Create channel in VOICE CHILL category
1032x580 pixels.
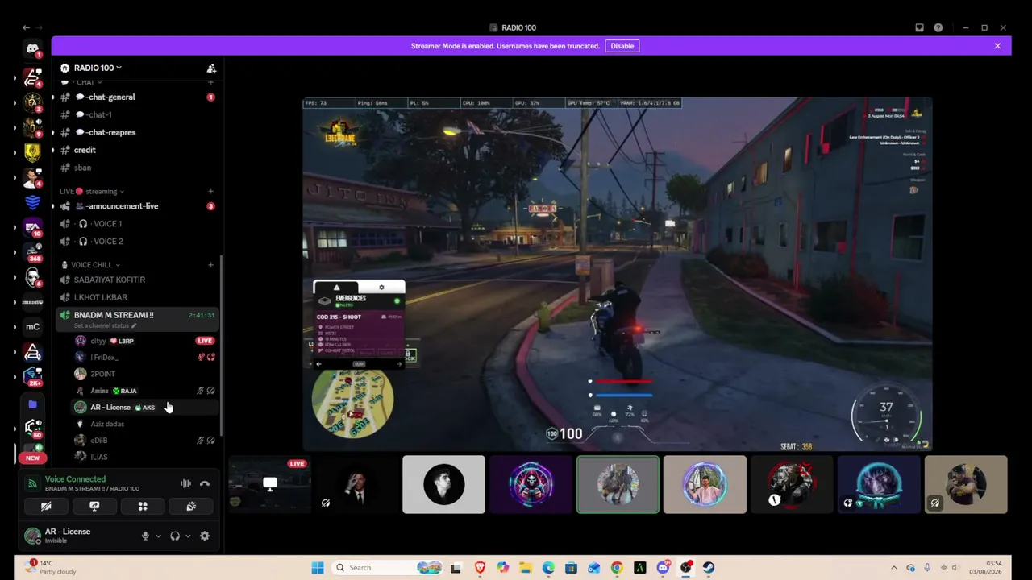click(x=211, y=265)
